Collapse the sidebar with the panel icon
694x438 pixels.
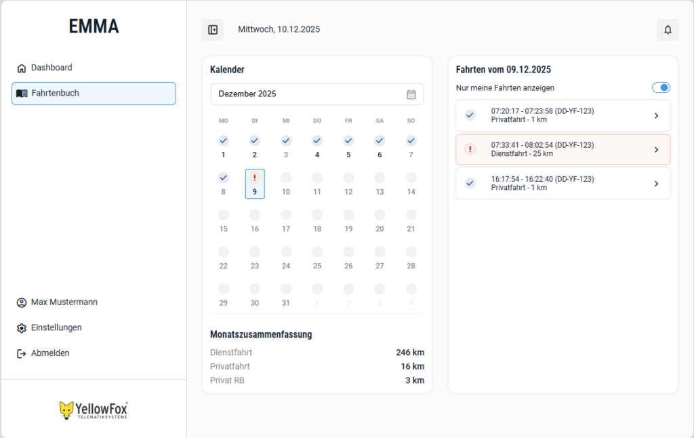pyautogui.click(x=212, y=30)
